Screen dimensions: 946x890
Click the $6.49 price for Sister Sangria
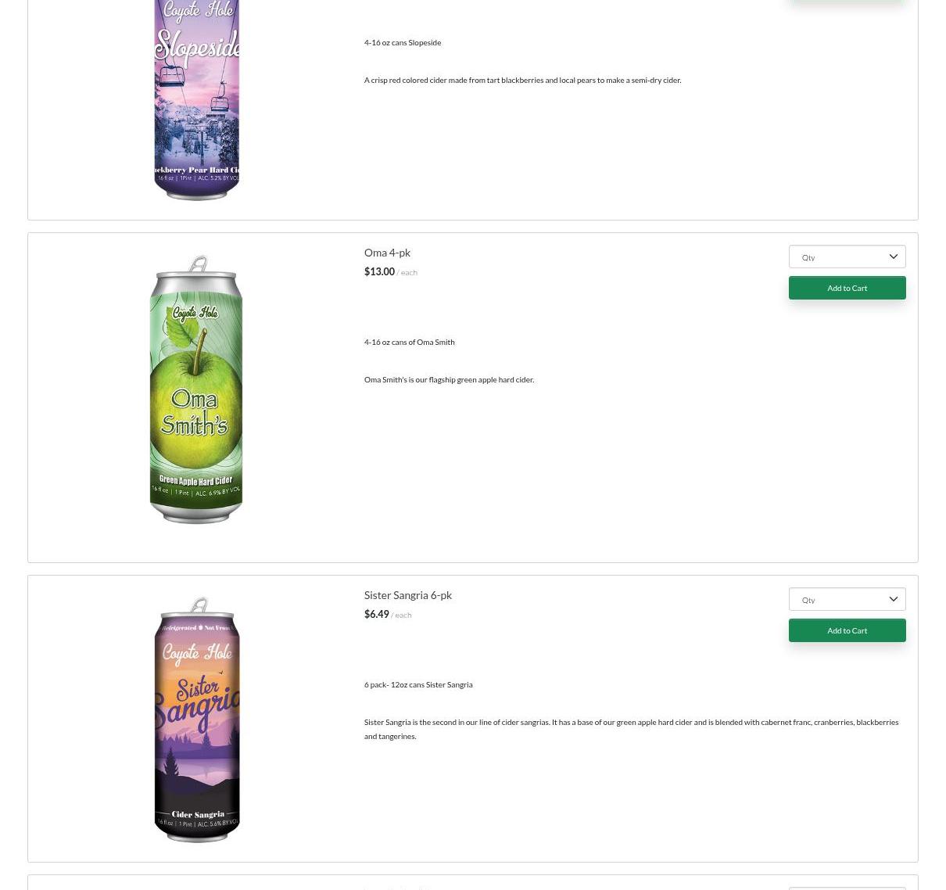[x=376, y=615]
